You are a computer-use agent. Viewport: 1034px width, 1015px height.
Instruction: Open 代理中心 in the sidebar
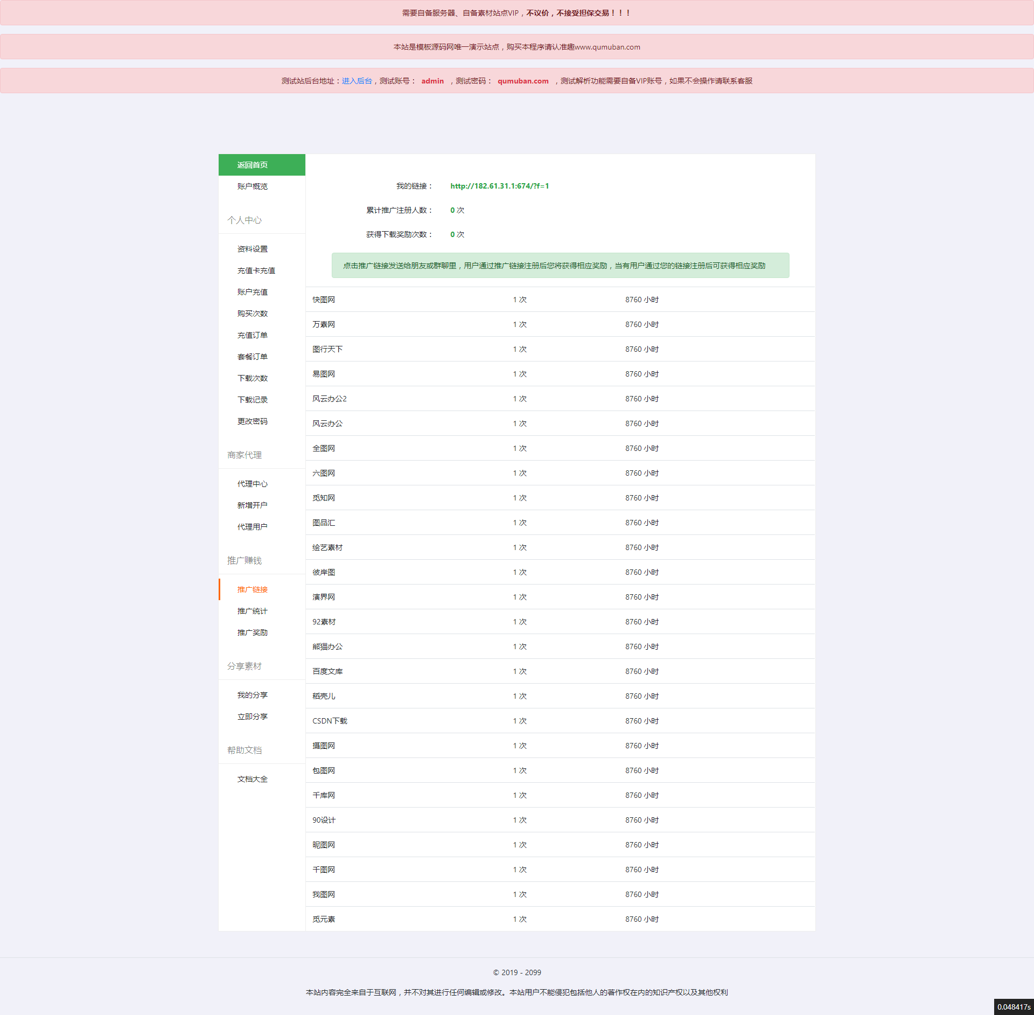pyautogui.click(x=252, y=484)
